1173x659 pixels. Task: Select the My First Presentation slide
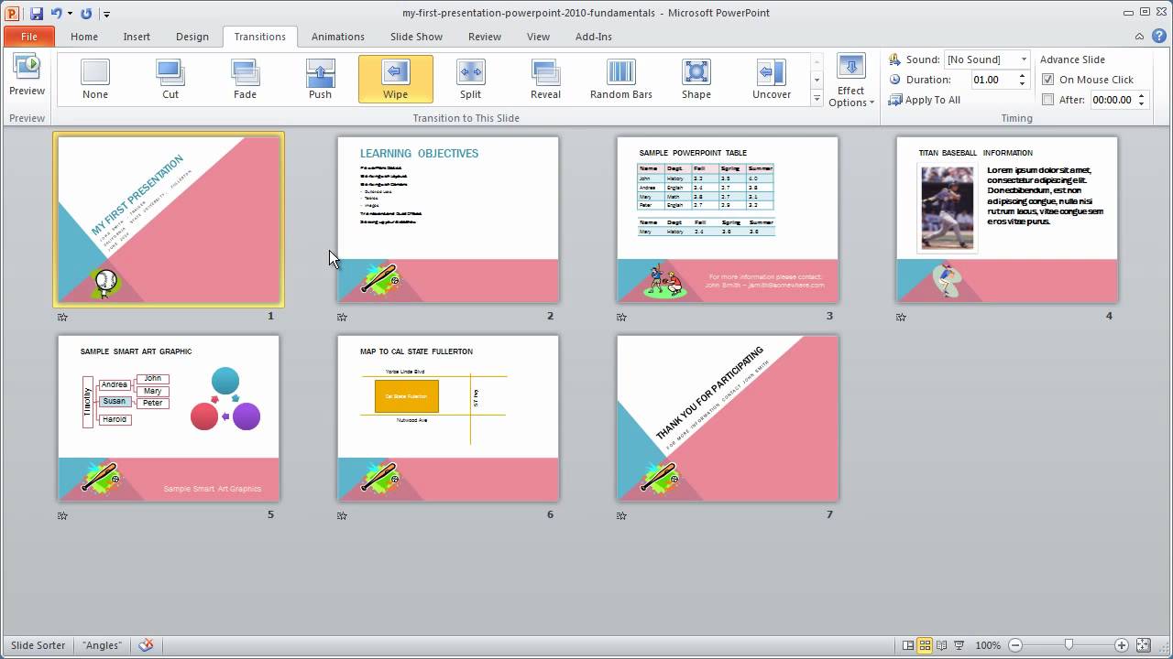coord(169,220)
